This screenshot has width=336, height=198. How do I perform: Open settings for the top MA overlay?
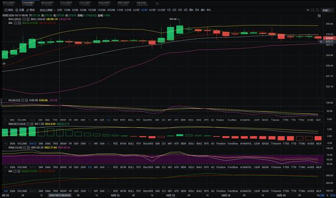click(x=15, y=23)
